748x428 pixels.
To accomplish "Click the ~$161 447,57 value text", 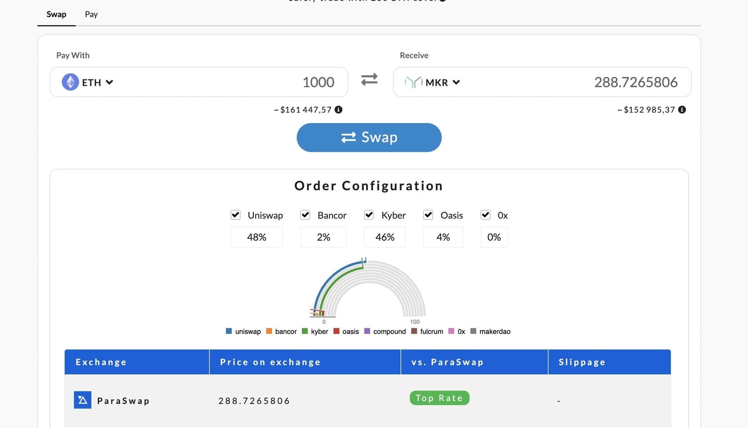I will click(x=303, y=109).
